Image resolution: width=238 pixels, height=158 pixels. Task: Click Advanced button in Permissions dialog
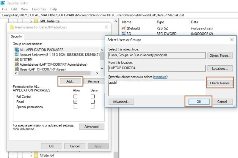(92, 127)
